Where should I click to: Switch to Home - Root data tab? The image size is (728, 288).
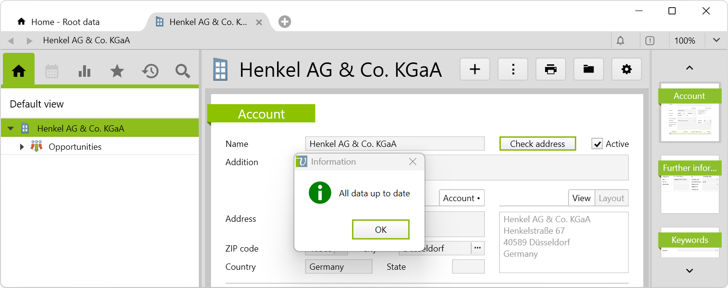point(65,22)
